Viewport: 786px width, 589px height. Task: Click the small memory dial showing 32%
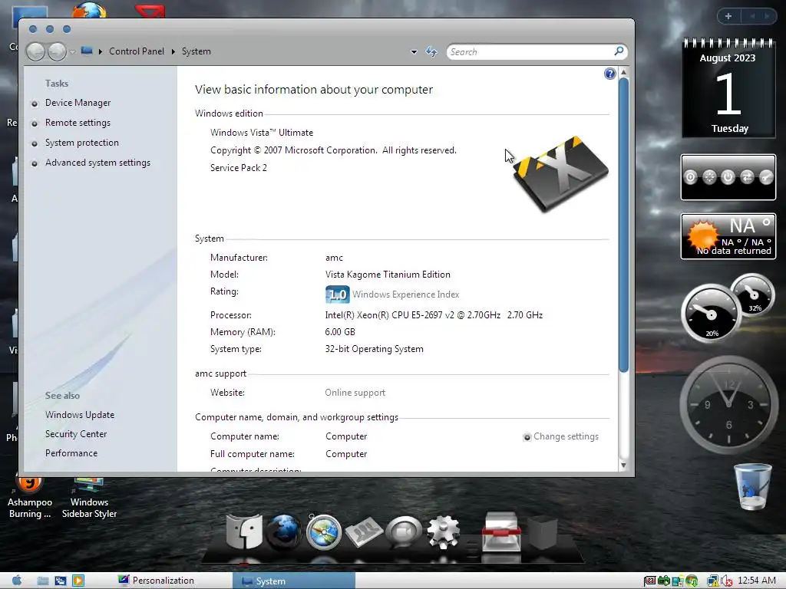752,294
